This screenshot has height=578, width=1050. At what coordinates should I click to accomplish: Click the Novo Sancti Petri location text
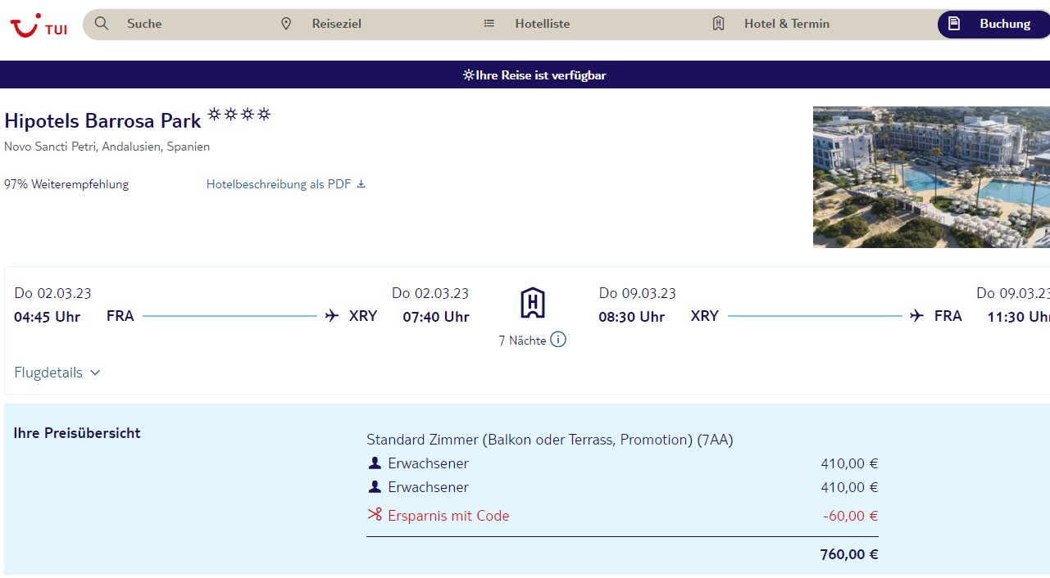(107, 147)
